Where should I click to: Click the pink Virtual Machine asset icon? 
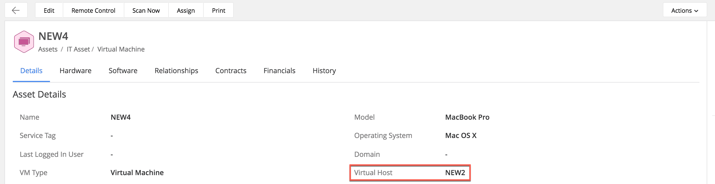24,42
